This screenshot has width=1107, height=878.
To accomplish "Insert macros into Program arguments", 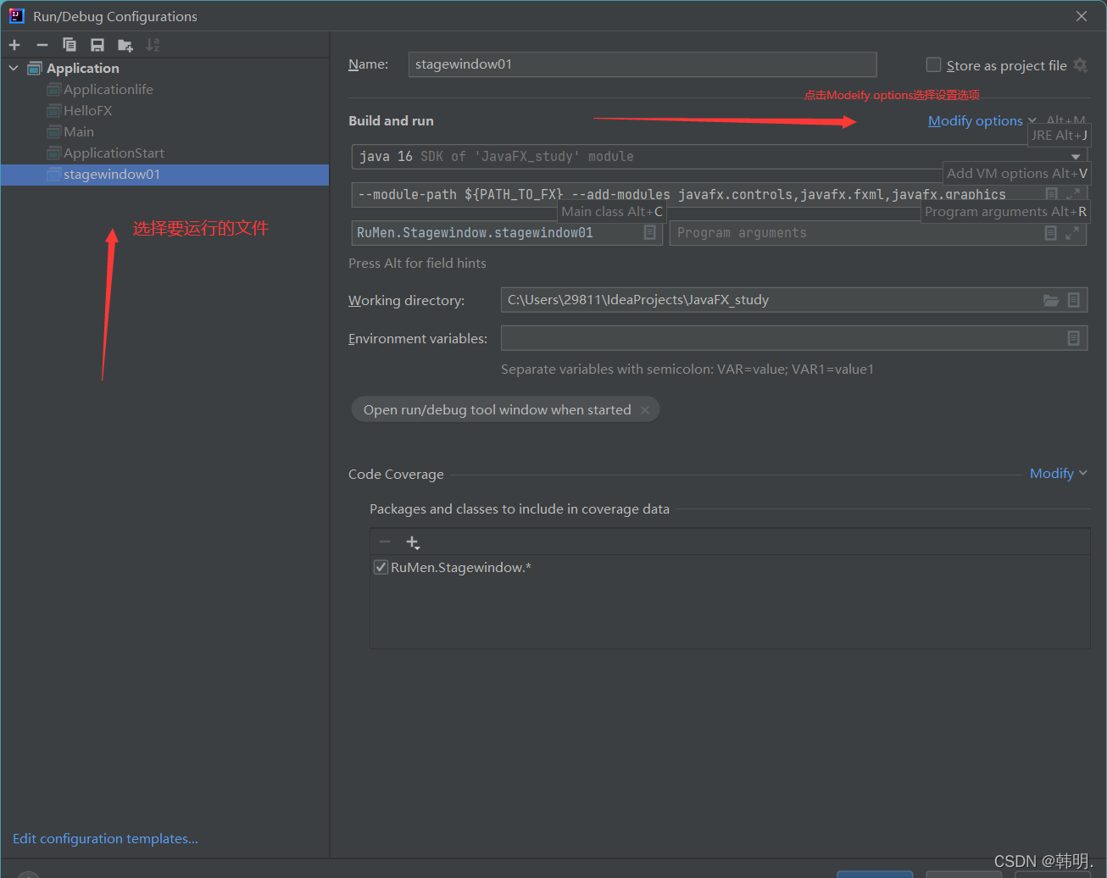I will [1051, 233].
